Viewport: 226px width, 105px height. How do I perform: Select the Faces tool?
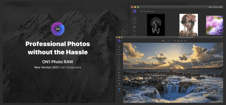click(x=119, y=69)
